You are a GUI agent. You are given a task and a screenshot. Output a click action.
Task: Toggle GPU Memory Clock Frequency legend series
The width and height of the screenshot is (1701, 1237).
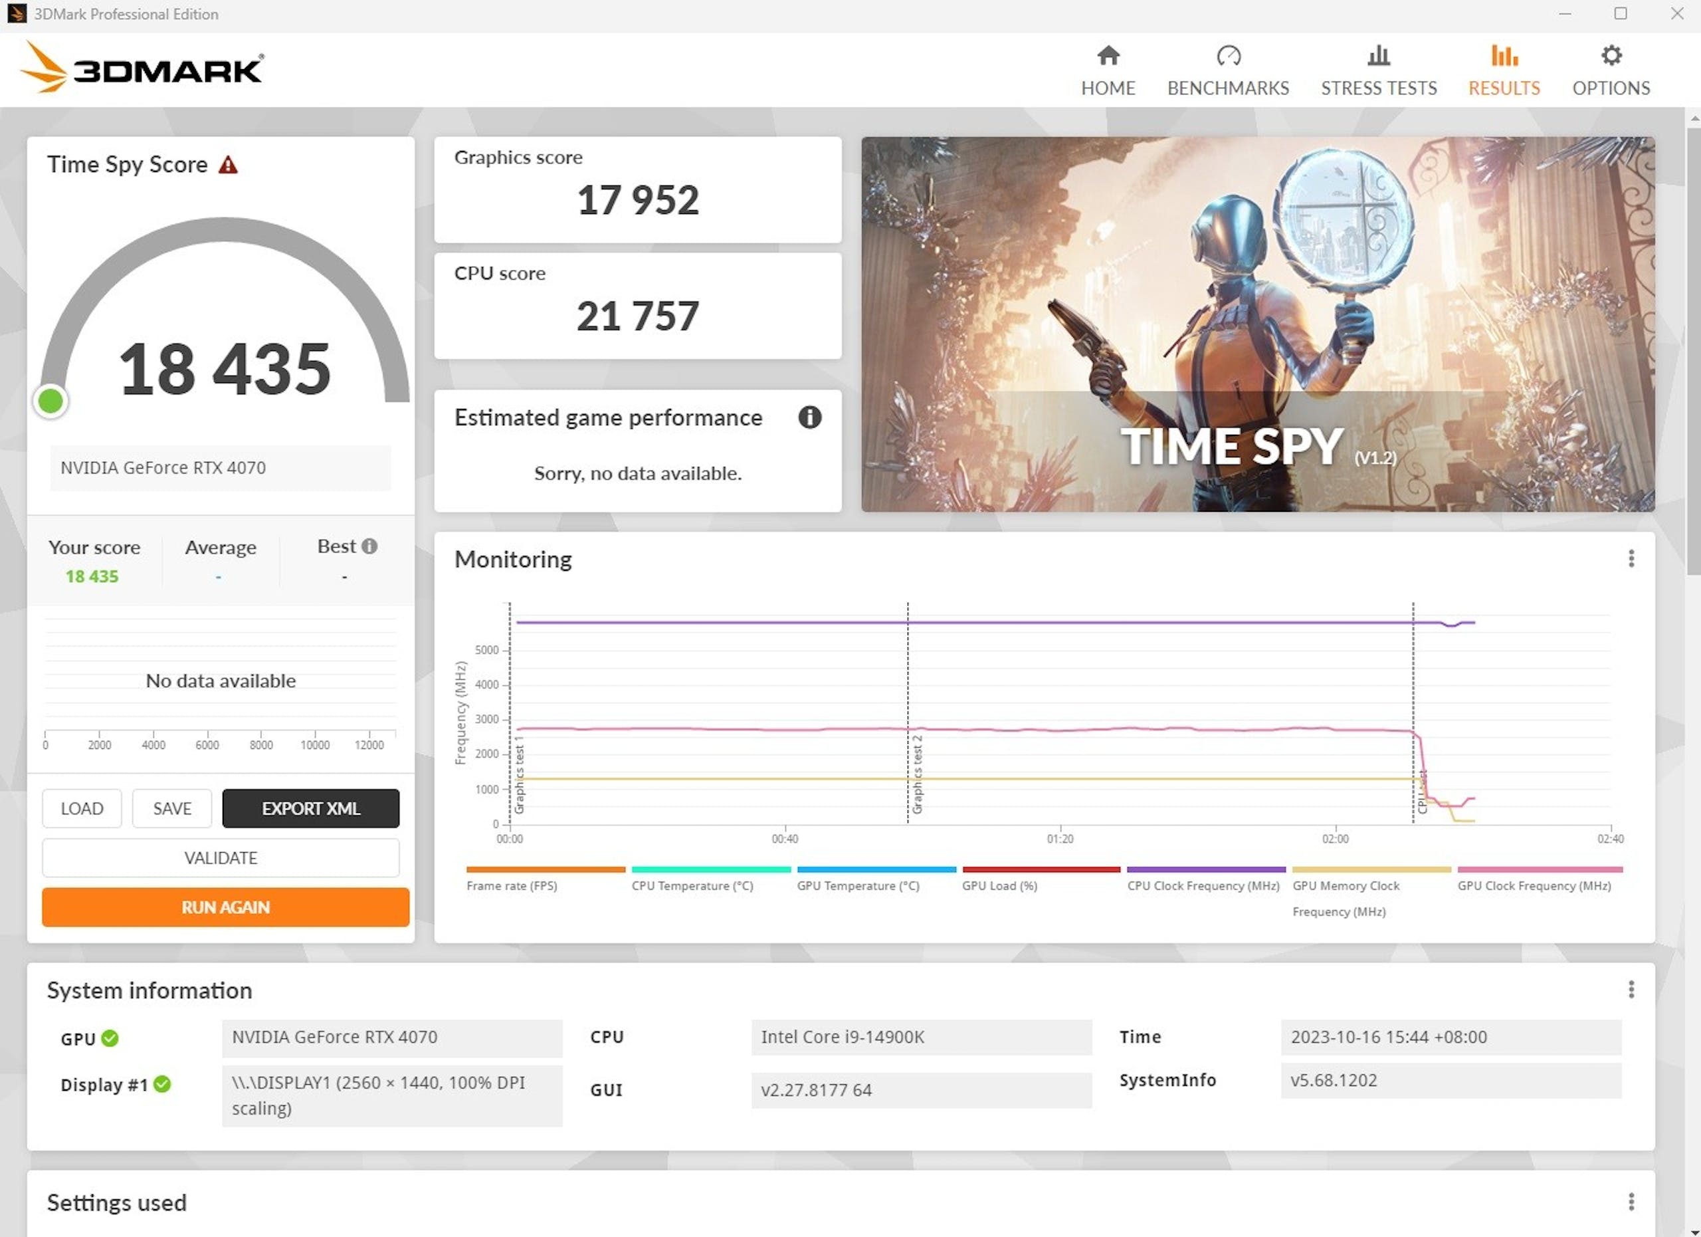[1346, 899]
